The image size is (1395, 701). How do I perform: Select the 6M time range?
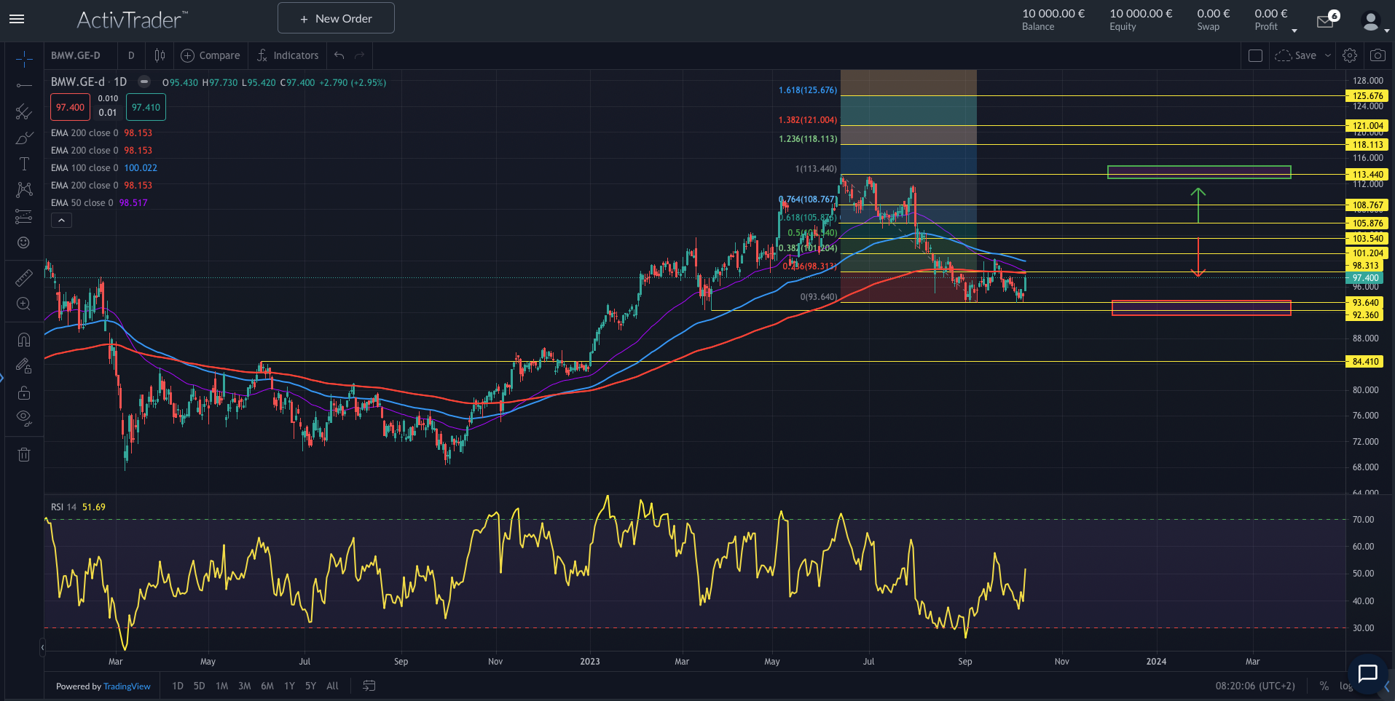click(267, 686)
